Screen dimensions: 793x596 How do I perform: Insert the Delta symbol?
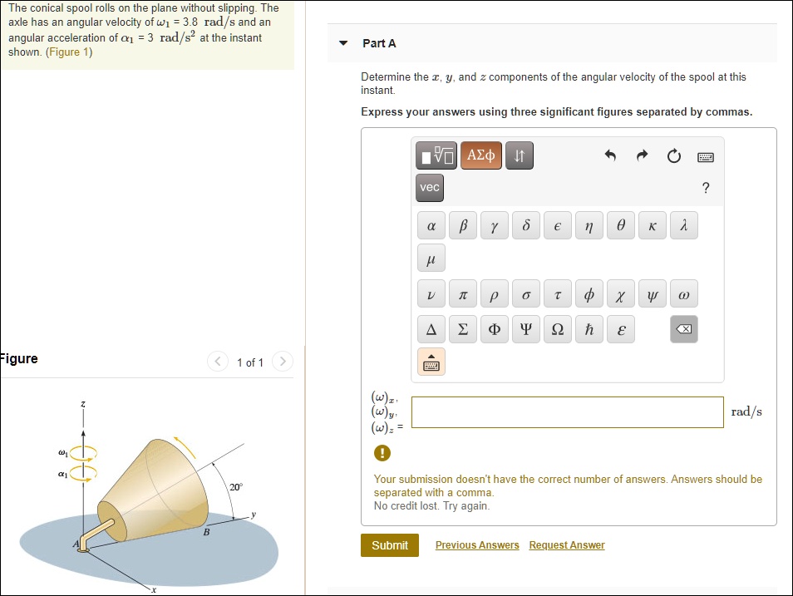pyautogui.click(x=431, y=328)
